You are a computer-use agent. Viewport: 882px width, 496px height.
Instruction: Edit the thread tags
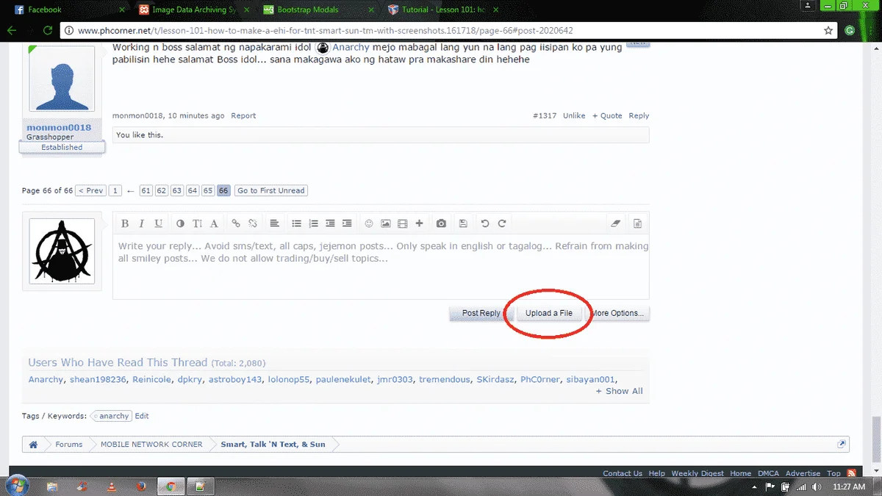(x=142, y=416)
